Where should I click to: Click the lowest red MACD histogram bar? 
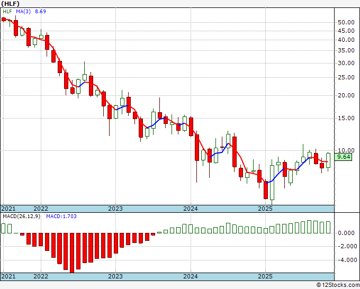72,253
